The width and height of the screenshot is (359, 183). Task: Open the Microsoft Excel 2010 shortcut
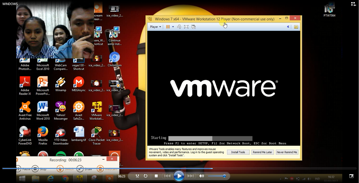pyautogui.click(x=43, y=65)
